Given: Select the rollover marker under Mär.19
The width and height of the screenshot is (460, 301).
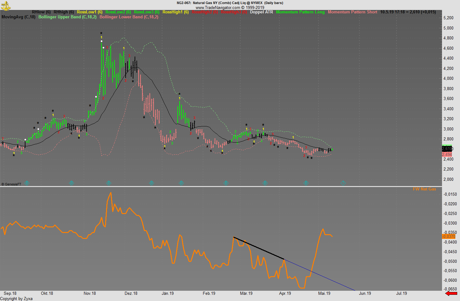Looking at the screenshot, I should [x=265, y=183].
